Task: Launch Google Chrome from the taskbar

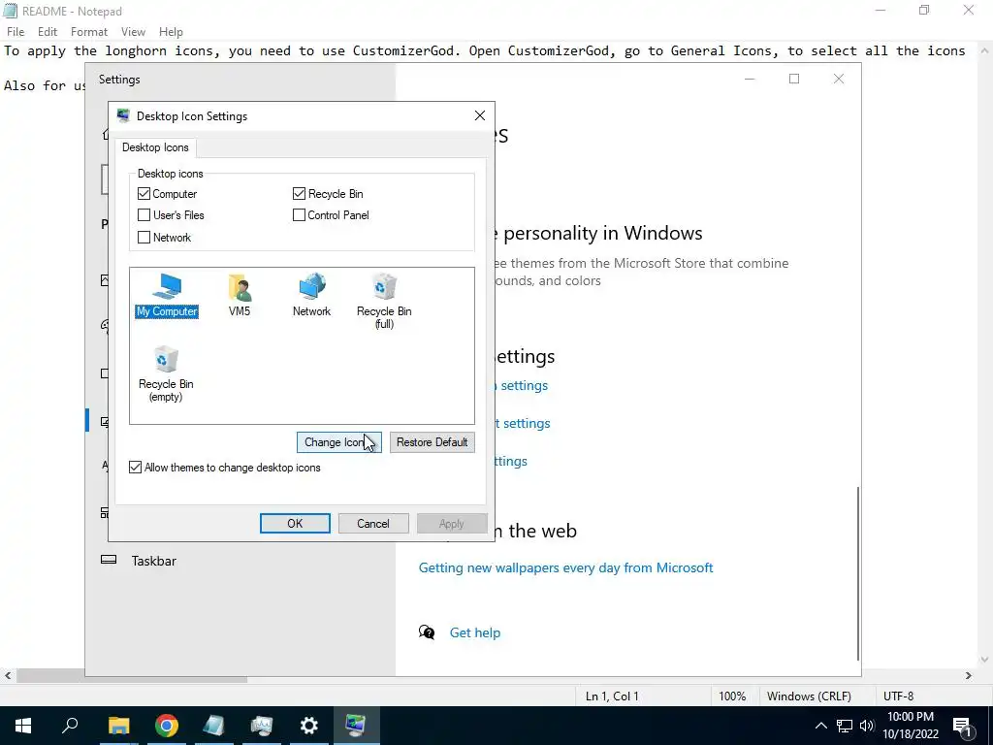Action: (x=167, y=726)
